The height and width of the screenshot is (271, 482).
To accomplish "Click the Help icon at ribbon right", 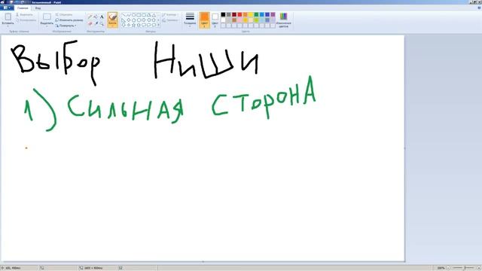I will [x=479, y=8].
